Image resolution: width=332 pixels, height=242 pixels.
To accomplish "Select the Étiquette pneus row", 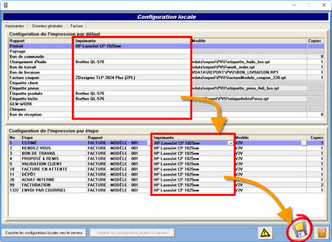I will 166,88.
